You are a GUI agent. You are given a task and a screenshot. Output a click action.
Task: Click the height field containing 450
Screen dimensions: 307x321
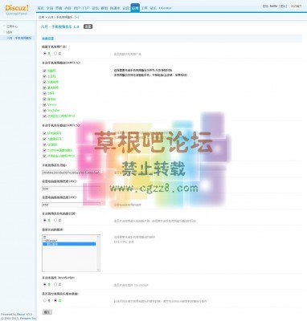(x=71, y=205)
